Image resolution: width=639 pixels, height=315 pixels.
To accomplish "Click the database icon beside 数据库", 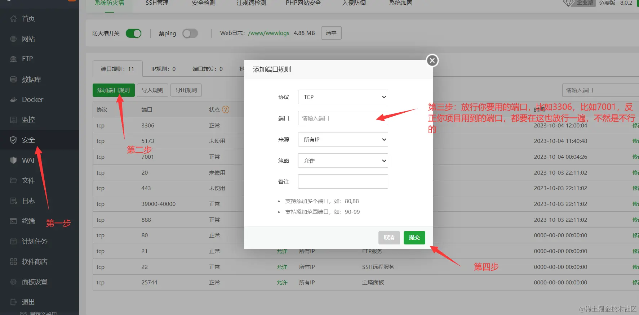I will tap(13, 79).
